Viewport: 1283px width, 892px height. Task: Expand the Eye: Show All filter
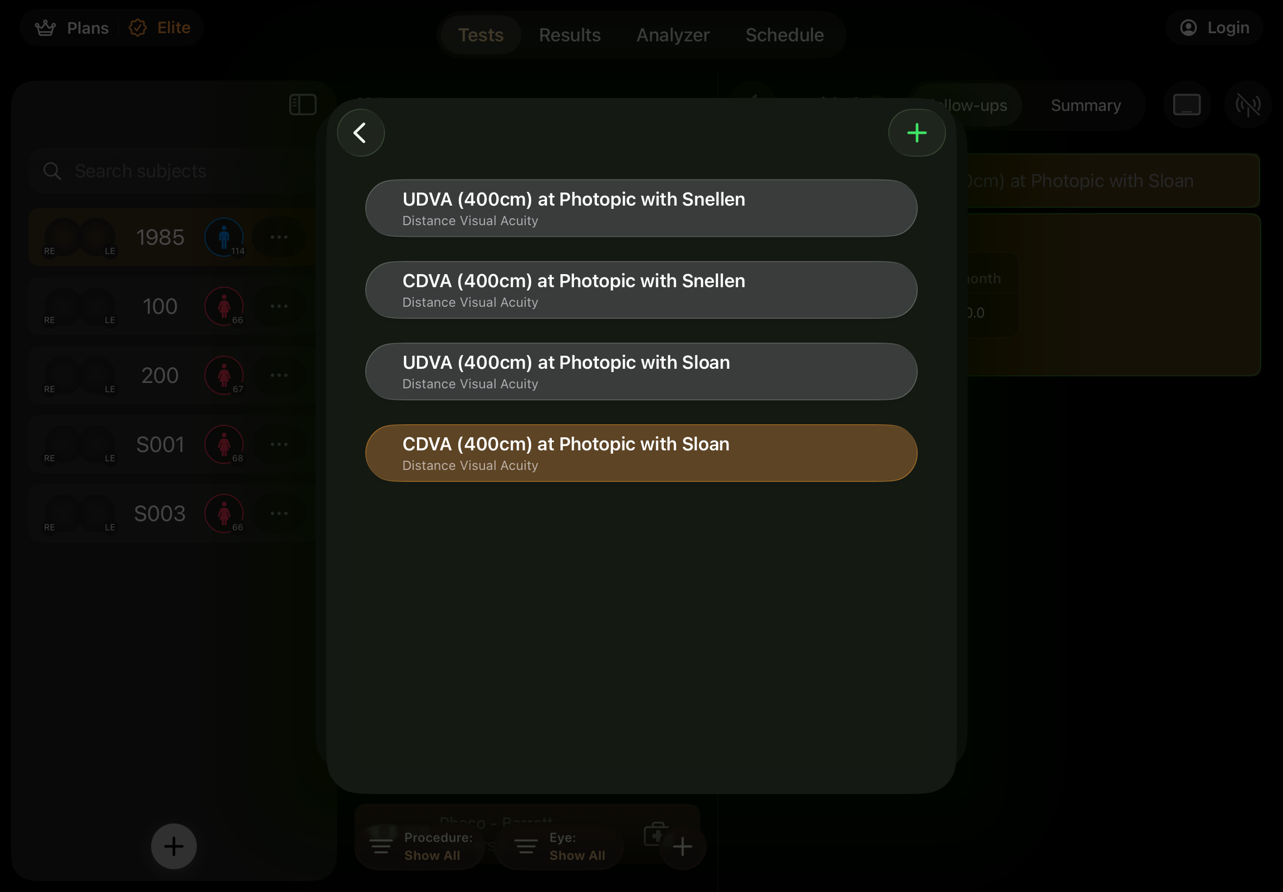(559, 846)
